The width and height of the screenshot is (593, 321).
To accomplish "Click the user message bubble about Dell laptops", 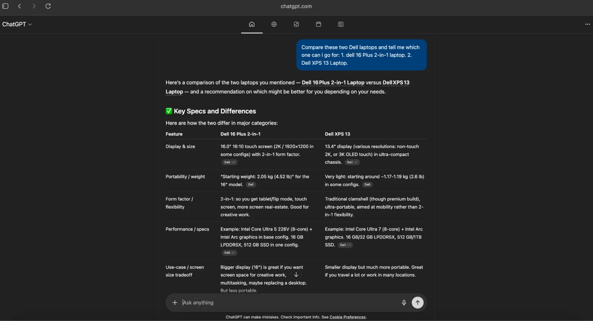I will coord(361,55).
